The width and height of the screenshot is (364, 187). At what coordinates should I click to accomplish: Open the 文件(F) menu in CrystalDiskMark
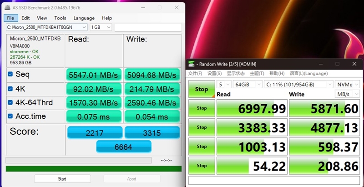(195, 73)
